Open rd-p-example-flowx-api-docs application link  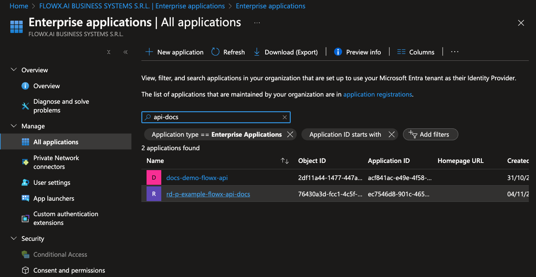click(208, 194)
